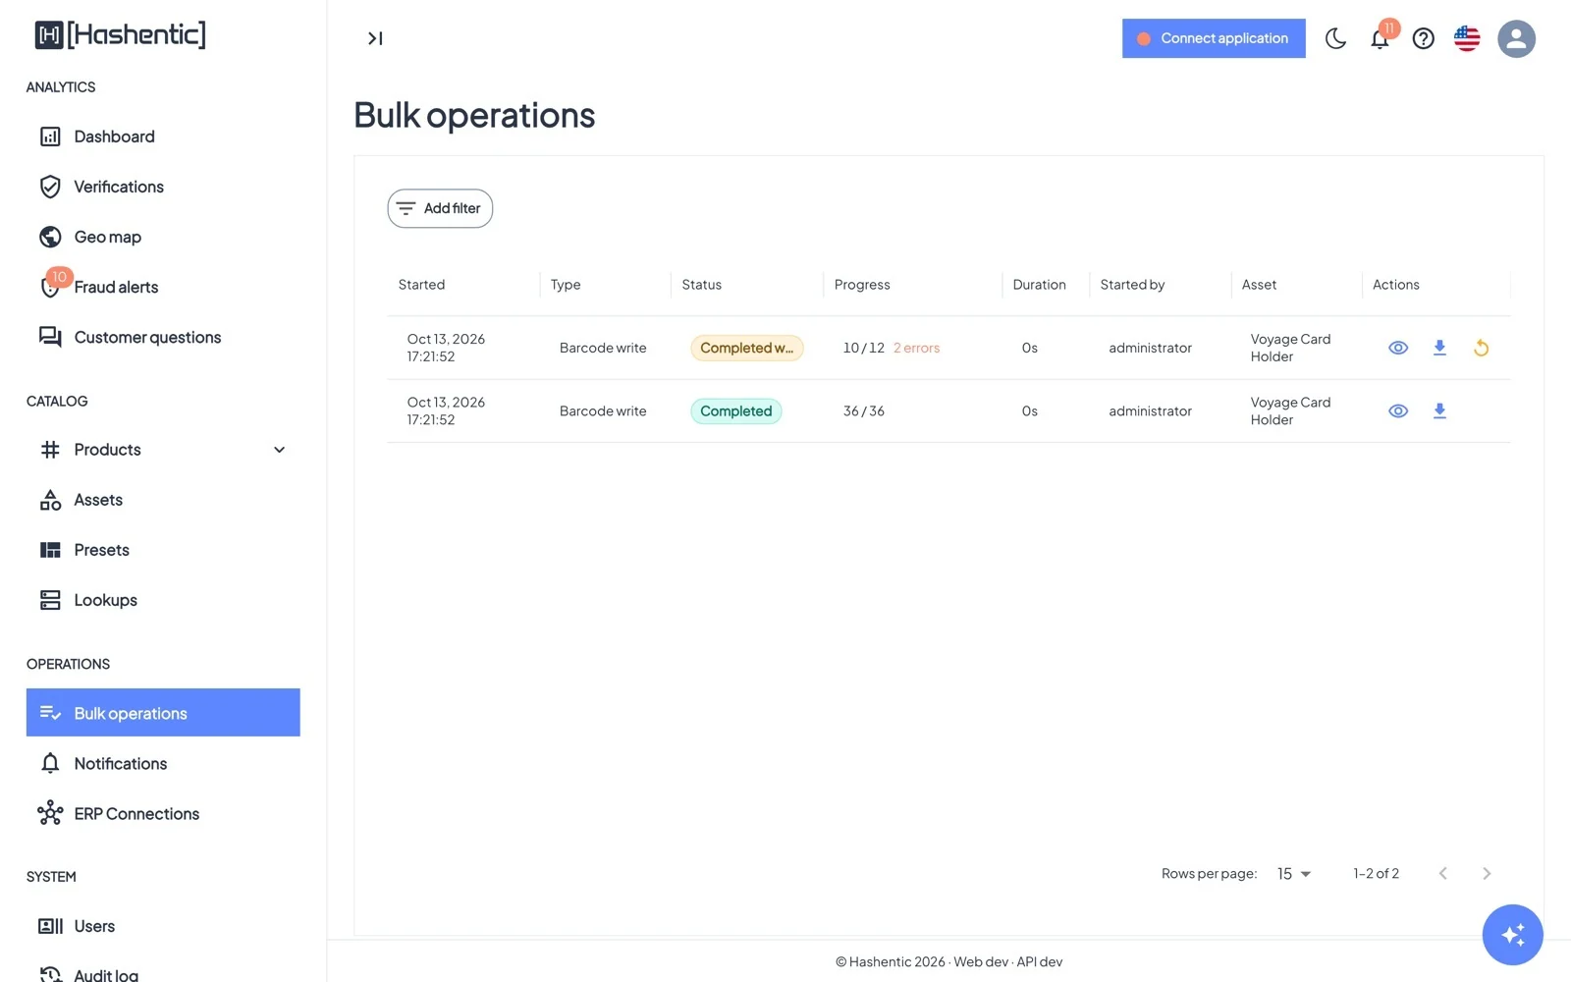Viewport: 1571px width, 982px height.
Task: Download report for the 10/12 operation
Action: [x=1439, y=348]
